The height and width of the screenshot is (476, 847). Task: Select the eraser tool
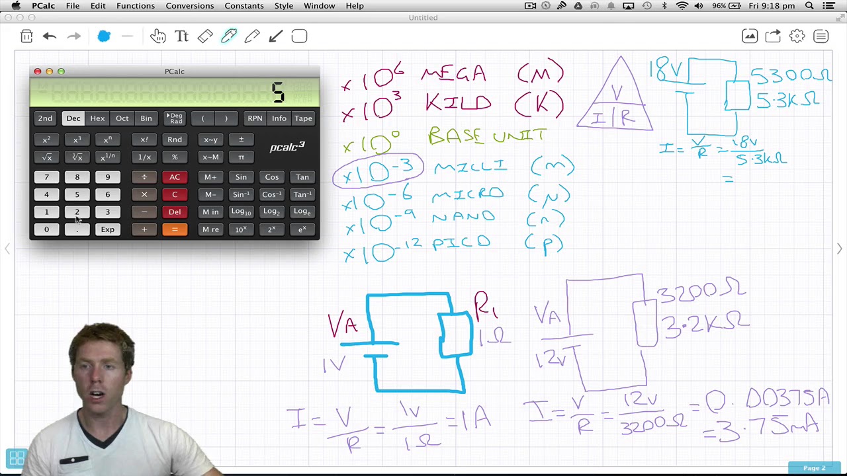(205, 36)
